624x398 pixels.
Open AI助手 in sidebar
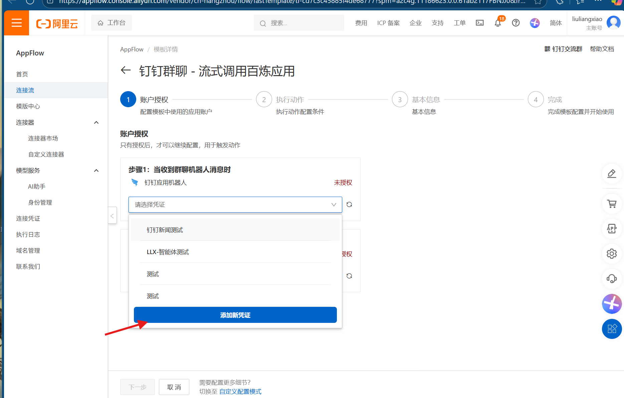point(37,186)
